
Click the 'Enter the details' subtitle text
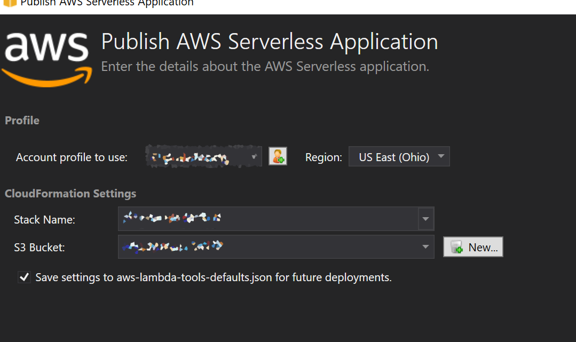tap(265, 67)
